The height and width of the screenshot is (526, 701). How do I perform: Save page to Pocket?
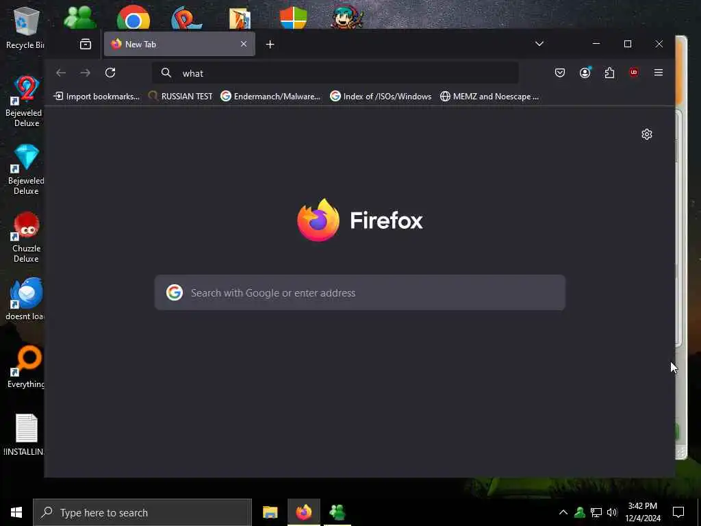tap(560, 73)
